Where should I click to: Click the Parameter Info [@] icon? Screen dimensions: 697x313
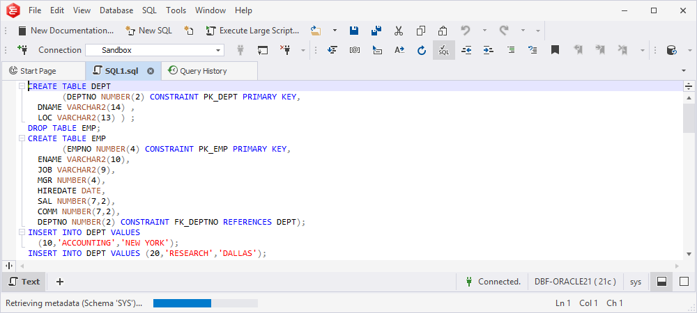point(355,50)
